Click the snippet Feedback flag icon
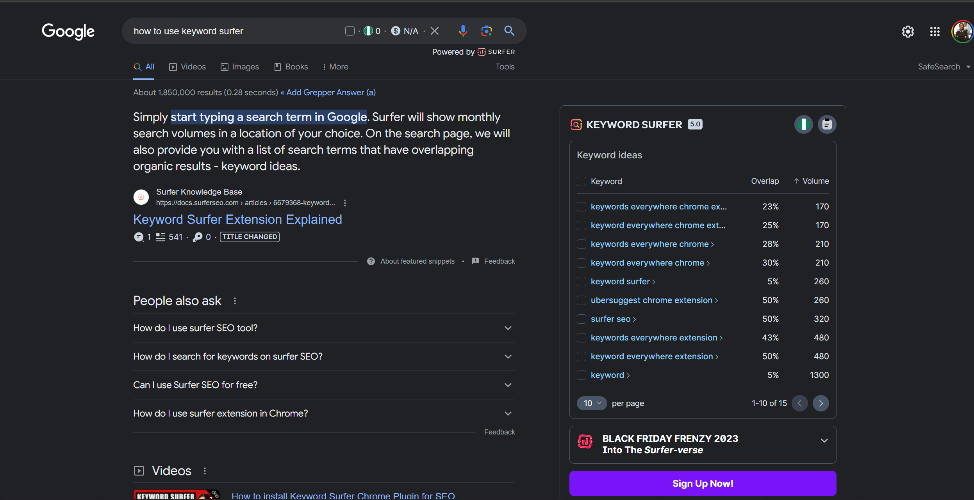 [x=475, y=261]
